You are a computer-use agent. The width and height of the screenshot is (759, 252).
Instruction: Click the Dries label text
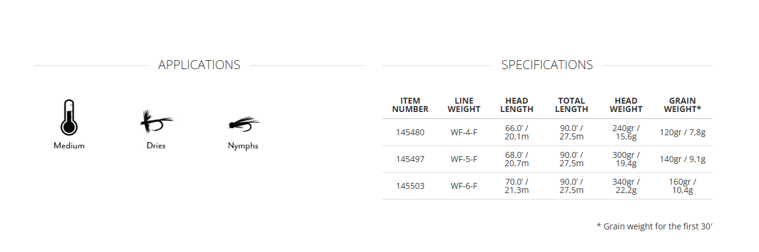(x=155, y=146)
